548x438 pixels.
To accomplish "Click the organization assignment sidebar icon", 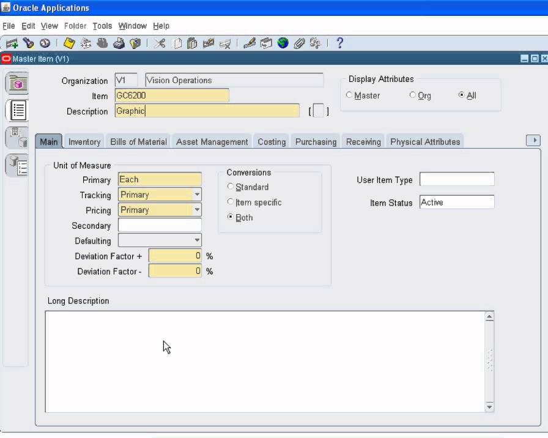I will [17, 138].
